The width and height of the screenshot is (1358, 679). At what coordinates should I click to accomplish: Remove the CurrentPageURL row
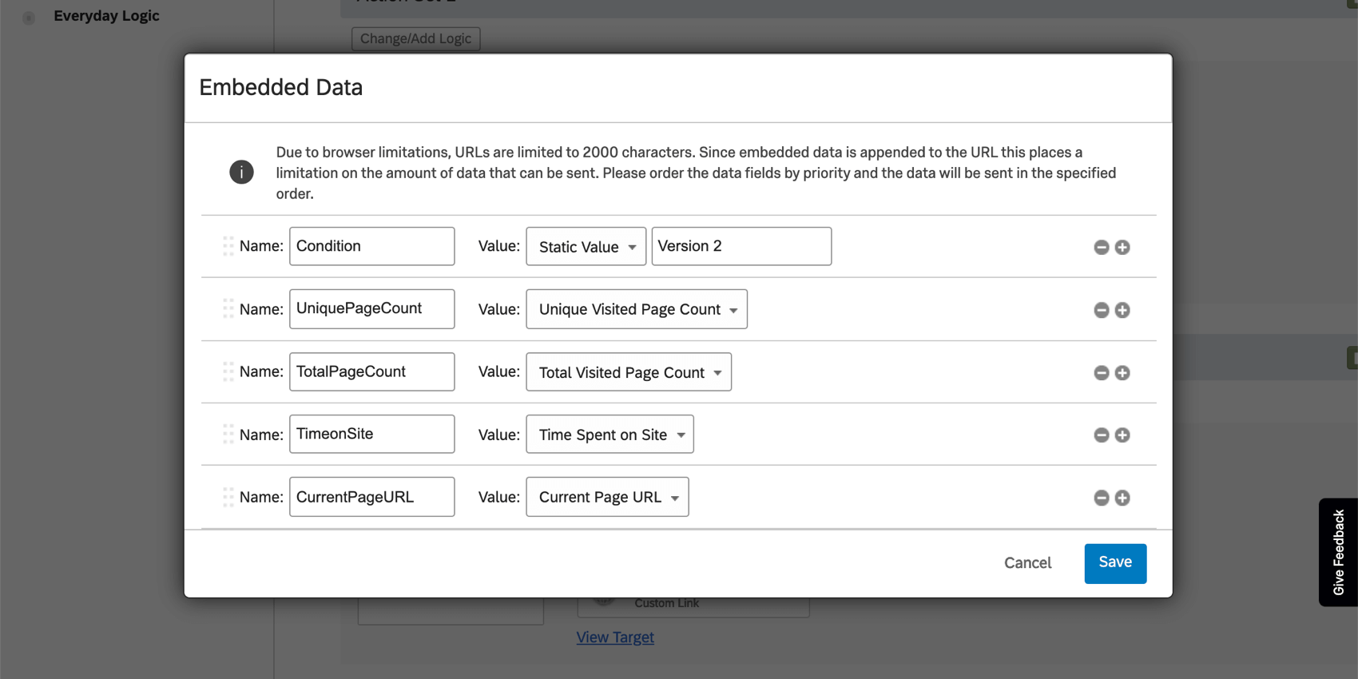click(x=1101, y=498)
